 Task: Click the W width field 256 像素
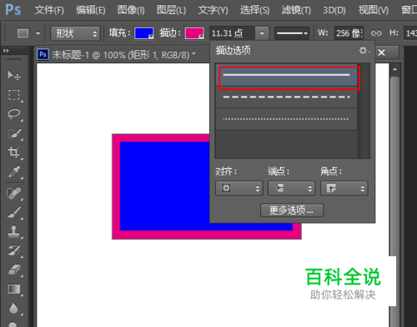pos(349,33)
